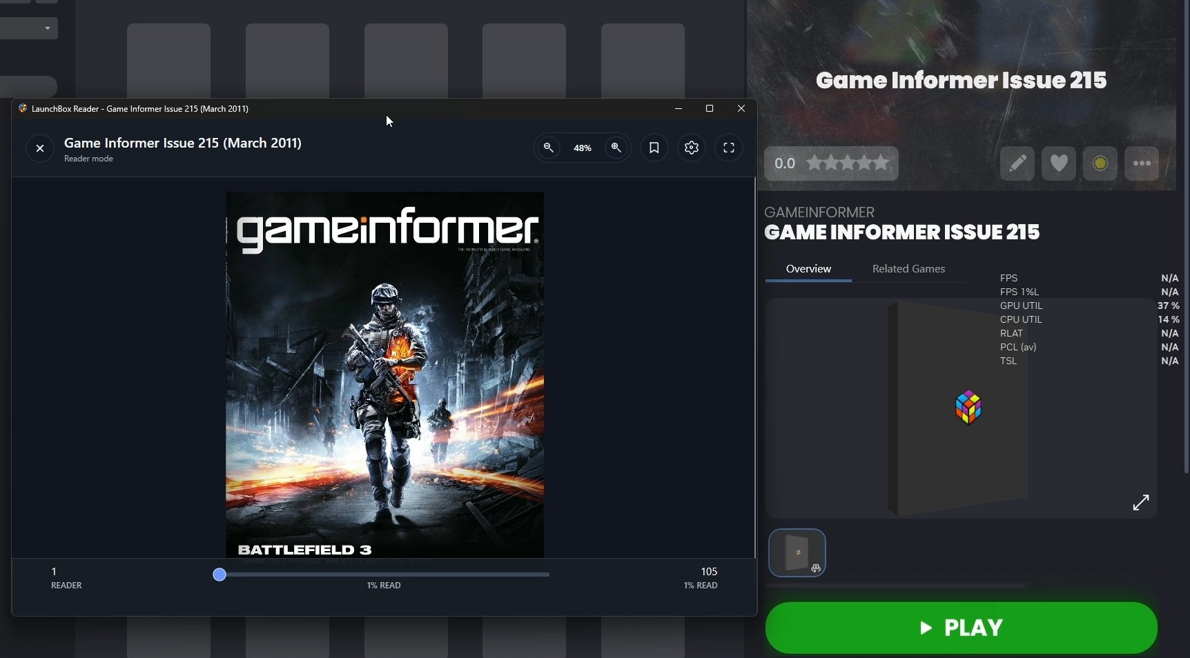Open the dropdown arrow in the sidebar
The image size is (1190, 658).
47,28
